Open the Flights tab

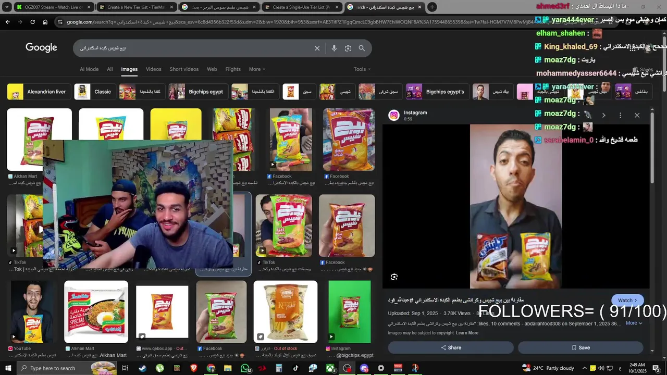[x=233, y=69]
